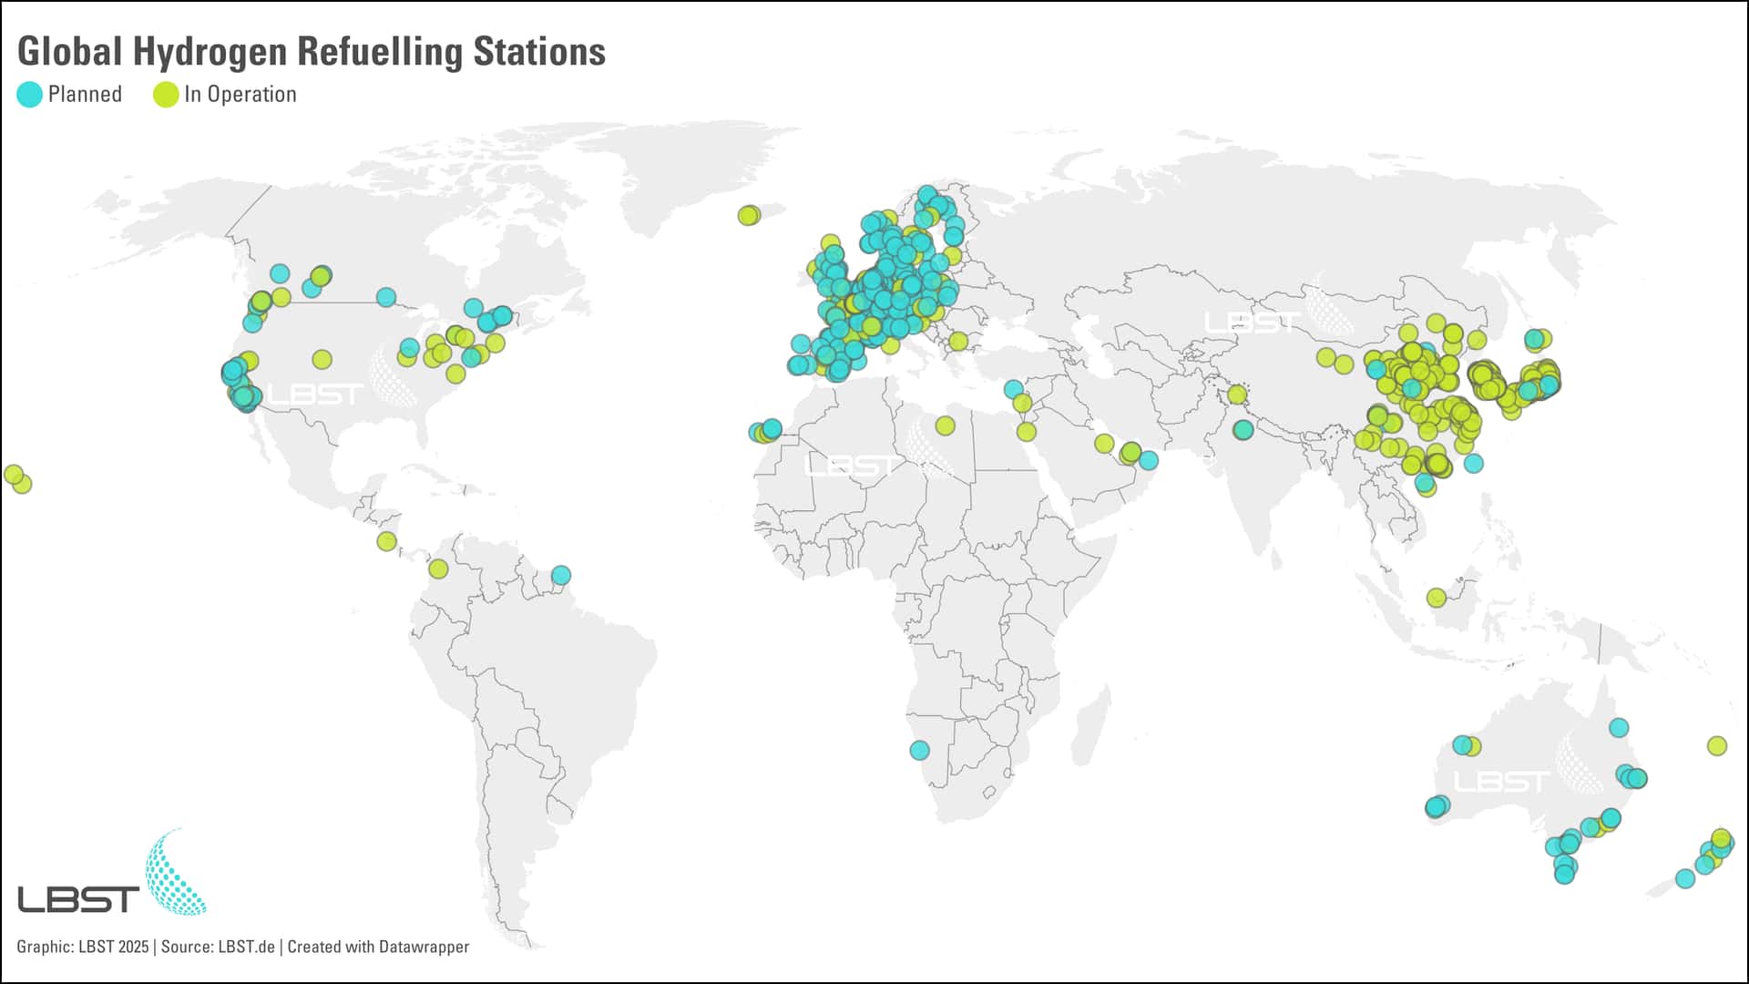Click the 'In Operation' legend label
The image size is (1749, 984).
pyautogui.click(x=240, y=95)
